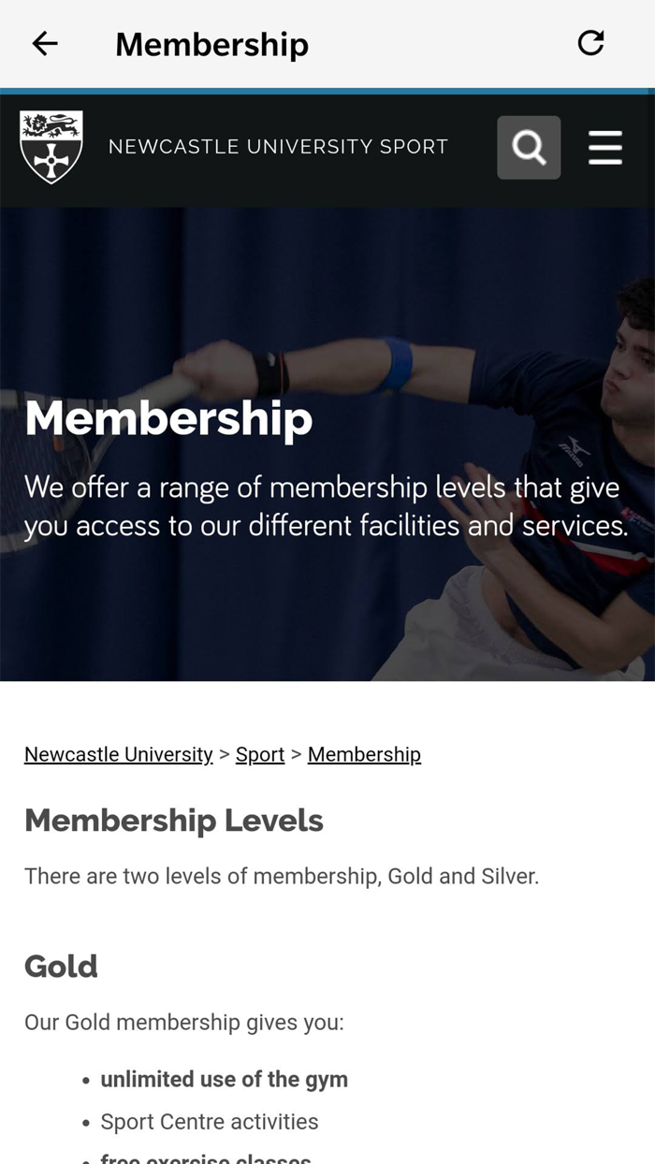Navigate back using the arrow icon
This screenshot has height=1164, width=655.
tap(44, 44)
